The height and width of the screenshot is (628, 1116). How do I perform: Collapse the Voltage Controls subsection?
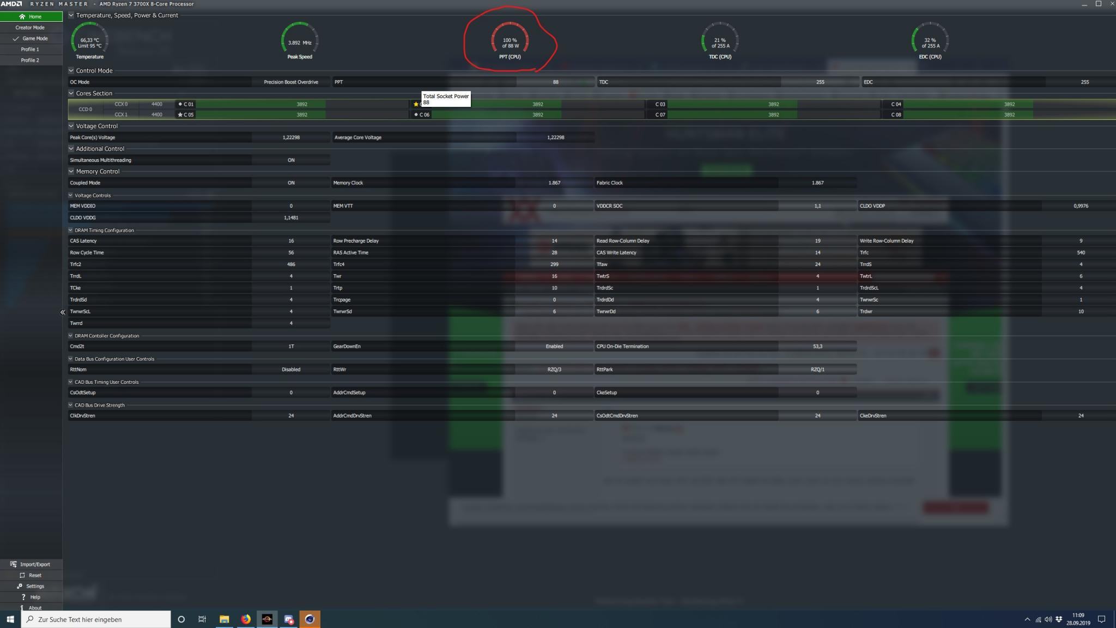[x=70, y=195]
